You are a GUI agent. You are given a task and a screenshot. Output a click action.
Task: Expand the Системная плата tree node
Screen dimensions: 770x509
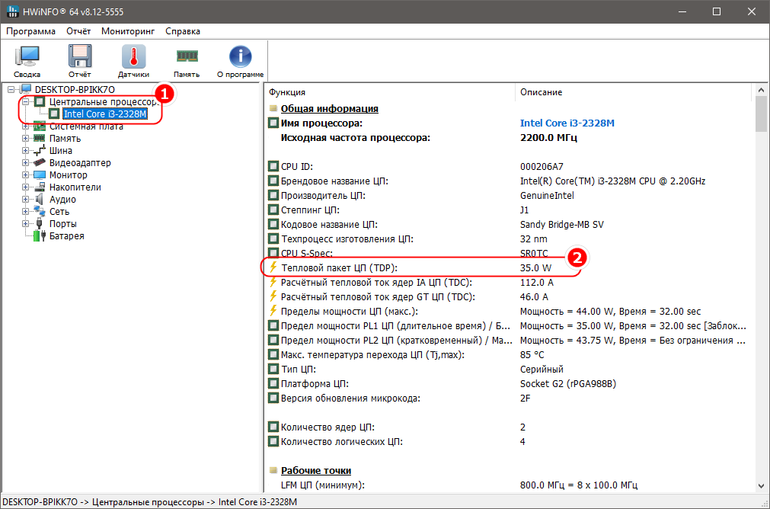tap(26, 126)
